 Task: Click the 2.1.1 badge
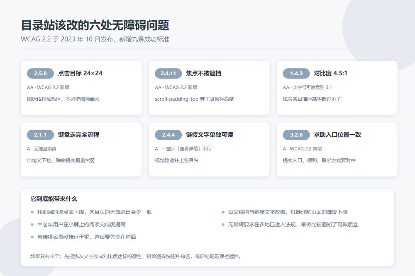[x=40, y=135]
